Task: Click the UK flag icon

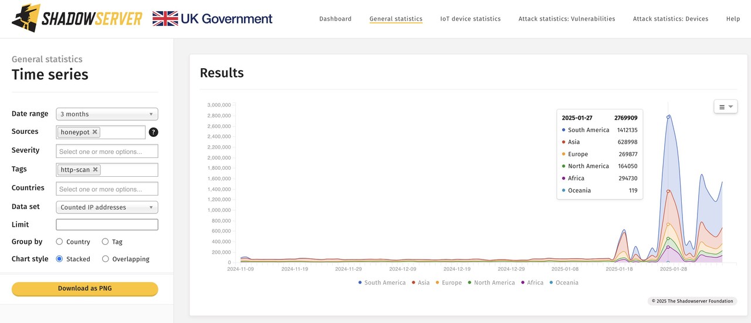Action: (165, 19)
